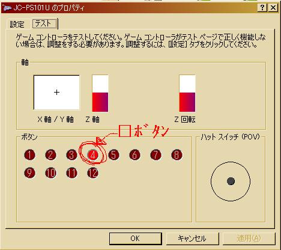The image size is (281, 250).
Task: Click button indicator number 11
Action: (x=71, y=173)
